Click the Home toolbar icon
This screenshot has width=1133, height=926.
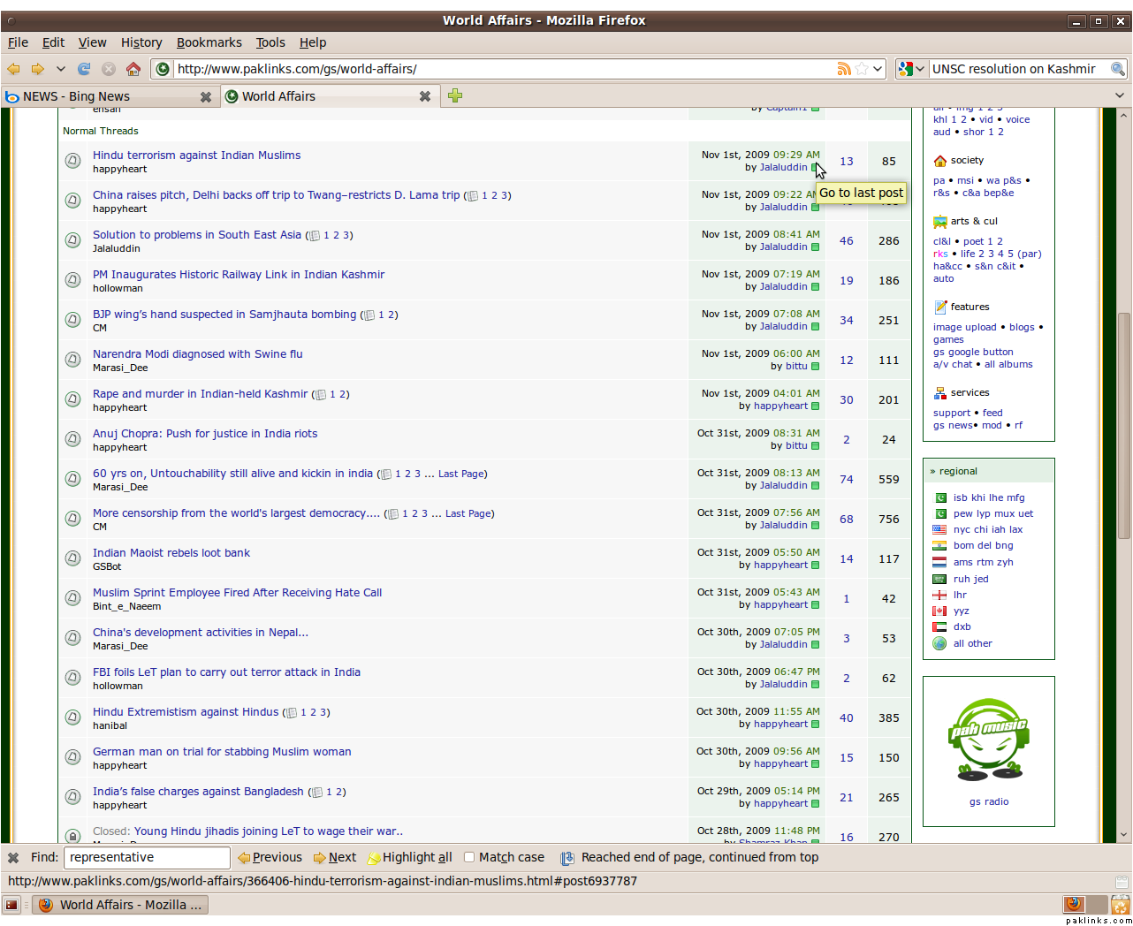[x=133, y=69]
